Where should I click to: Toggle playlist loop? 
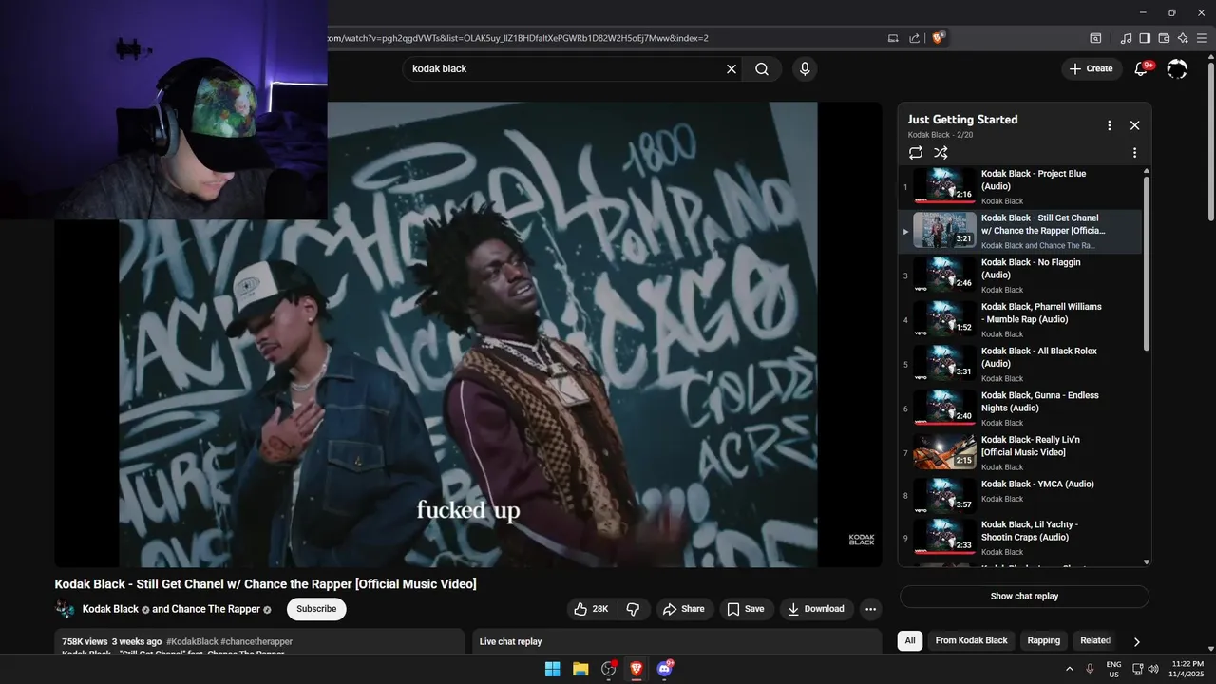[916, 153]
